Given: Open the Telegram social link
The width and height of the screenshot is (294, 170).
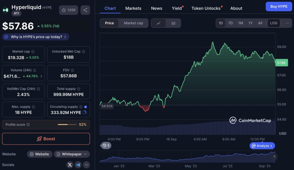Looking at the screenshot, I should pos(78,165).
